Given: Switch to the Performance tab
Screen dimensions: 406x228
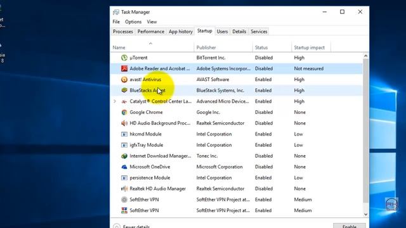Looking at the screenshot, I should 151,32.
